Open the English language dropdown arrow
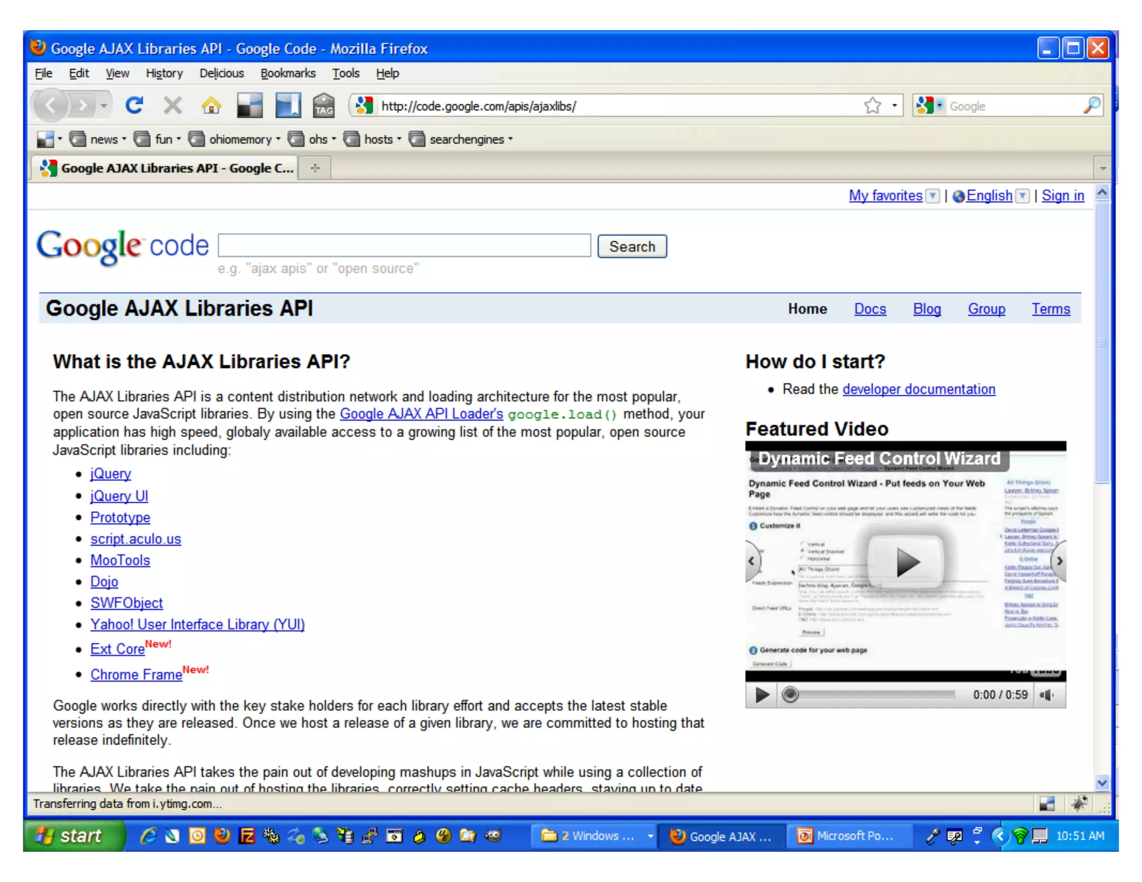Image resolution: width=1142 pixels, height=882 pixels. (1022, 196)
